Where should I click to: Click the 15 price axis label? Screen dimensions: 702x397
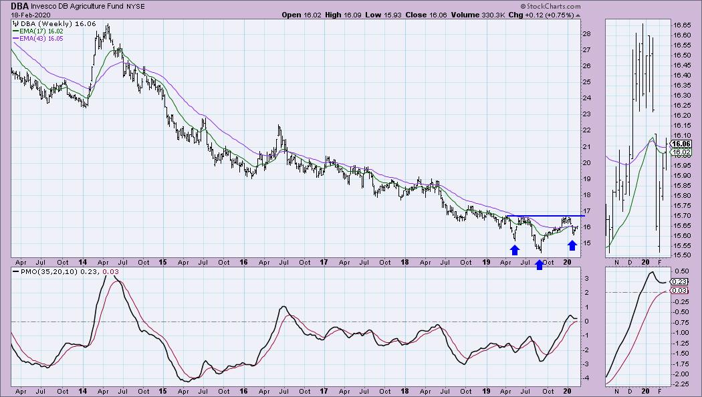click(x=587, y=243)
